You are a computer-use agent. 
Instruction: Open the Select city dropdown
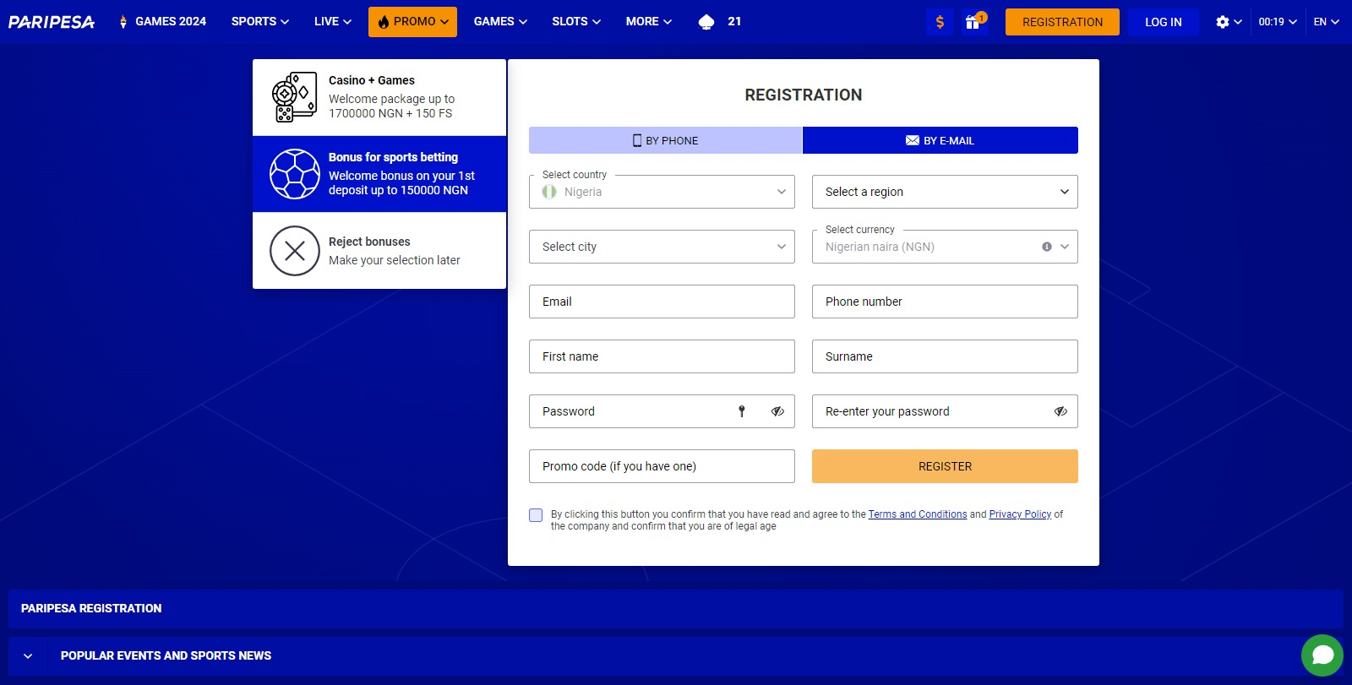662,247
